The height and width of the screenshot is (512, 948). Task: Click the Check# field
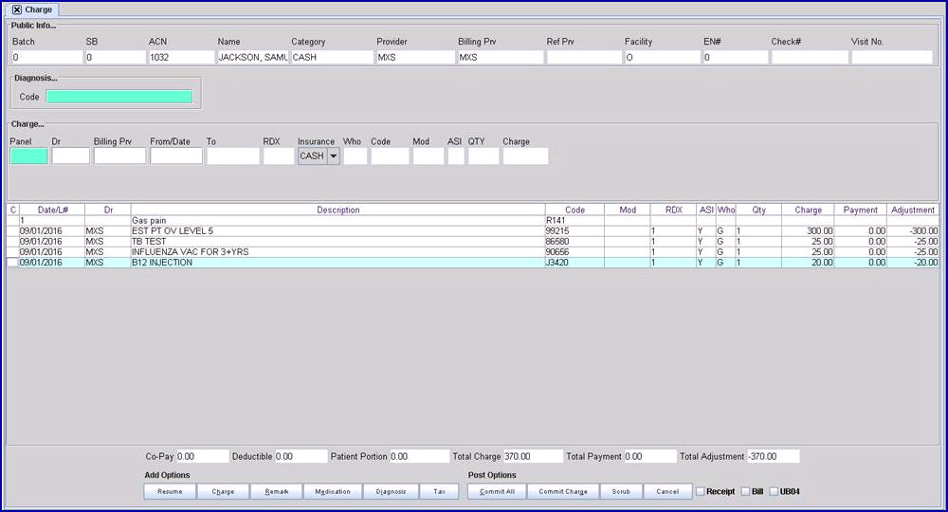(810, 58)
